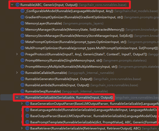
Task: Click the class icon beside MemoryLayer
Action: tap(22, 23)
